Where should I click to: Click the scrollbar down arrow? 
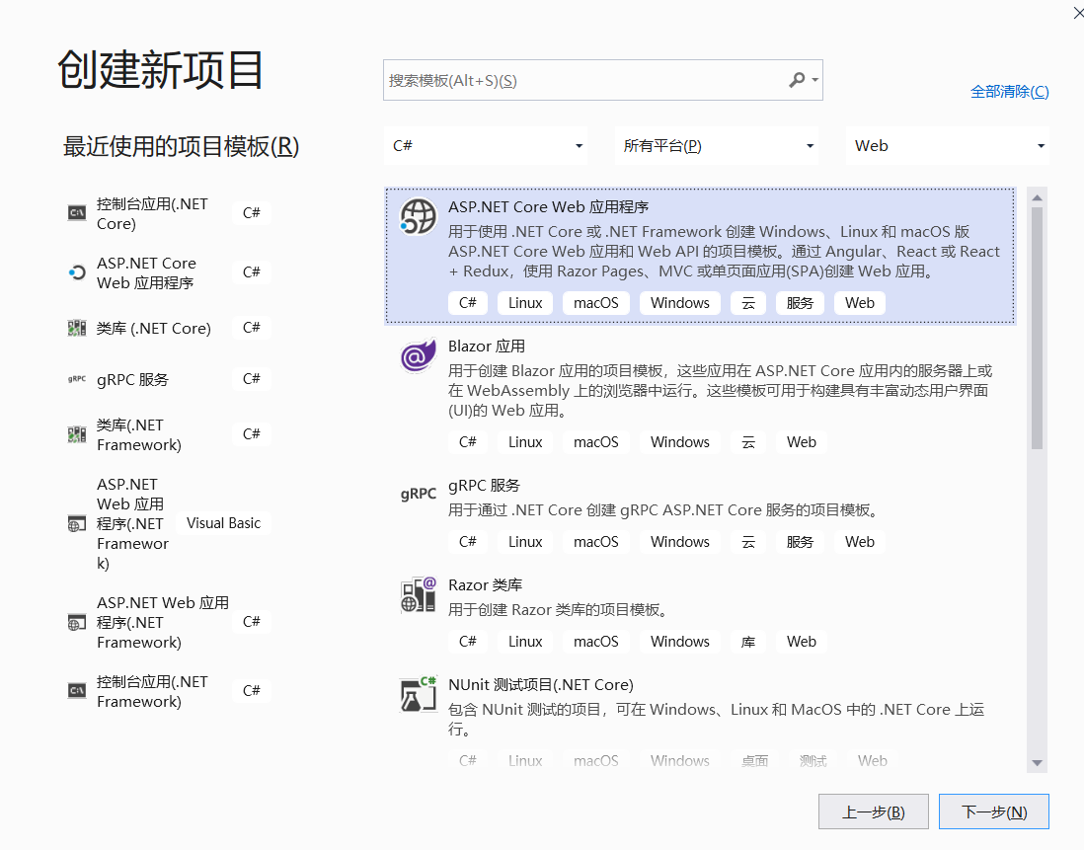[x=1038, y=762]
